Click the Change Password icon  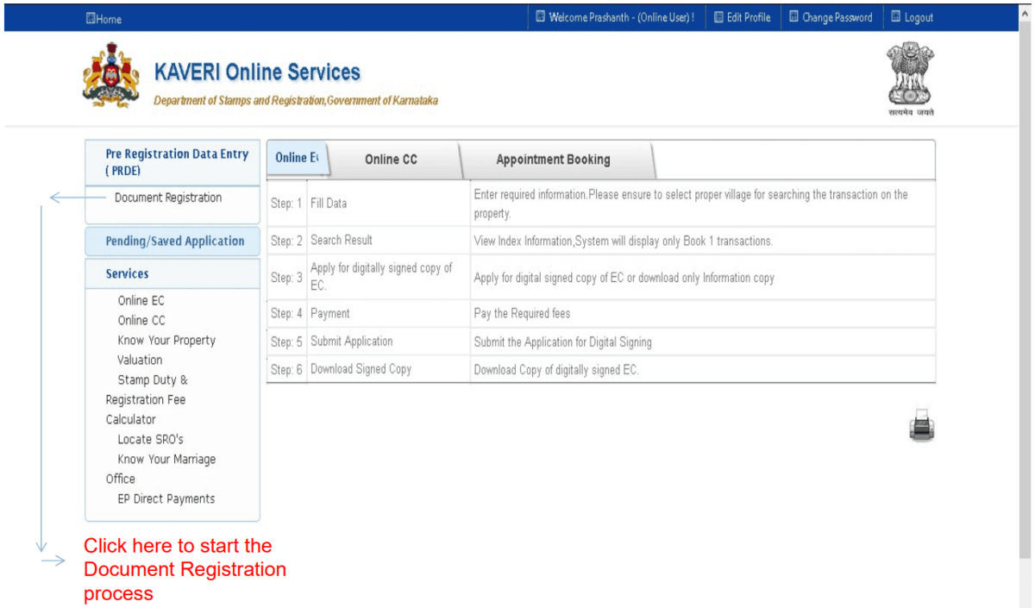(795, 16)
